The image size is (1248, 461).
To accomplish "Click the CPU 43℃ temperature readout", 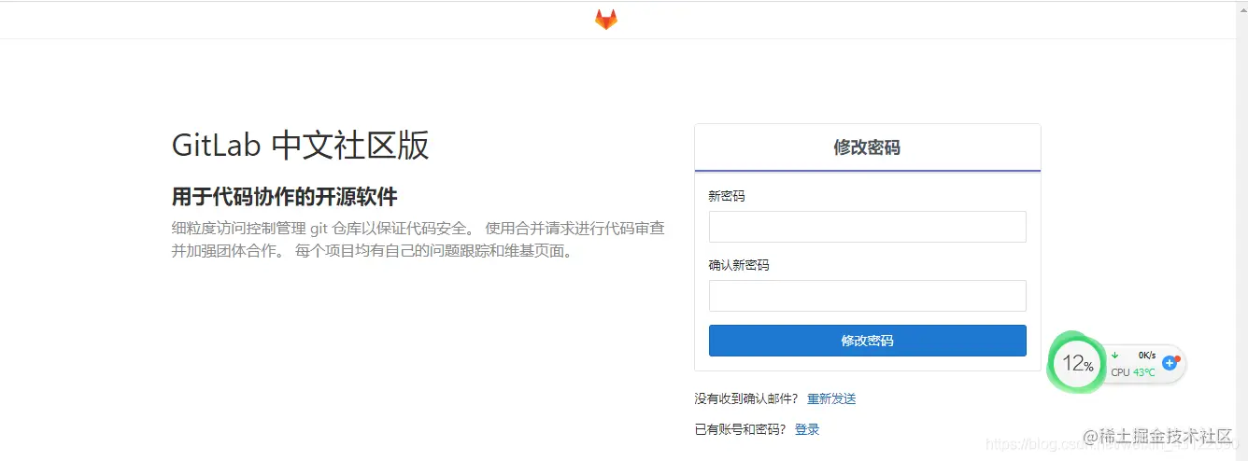I will coord(1133,372).
